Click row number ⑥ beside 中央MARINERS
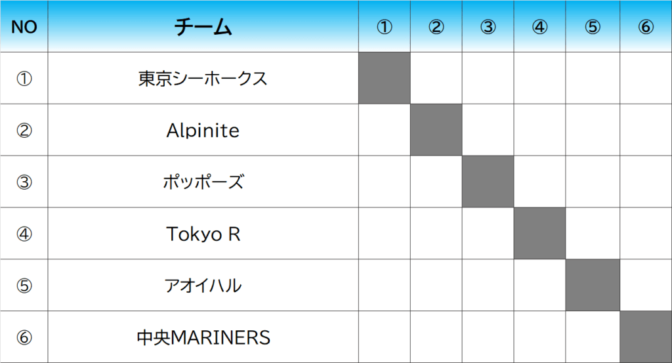 [24, 337]
